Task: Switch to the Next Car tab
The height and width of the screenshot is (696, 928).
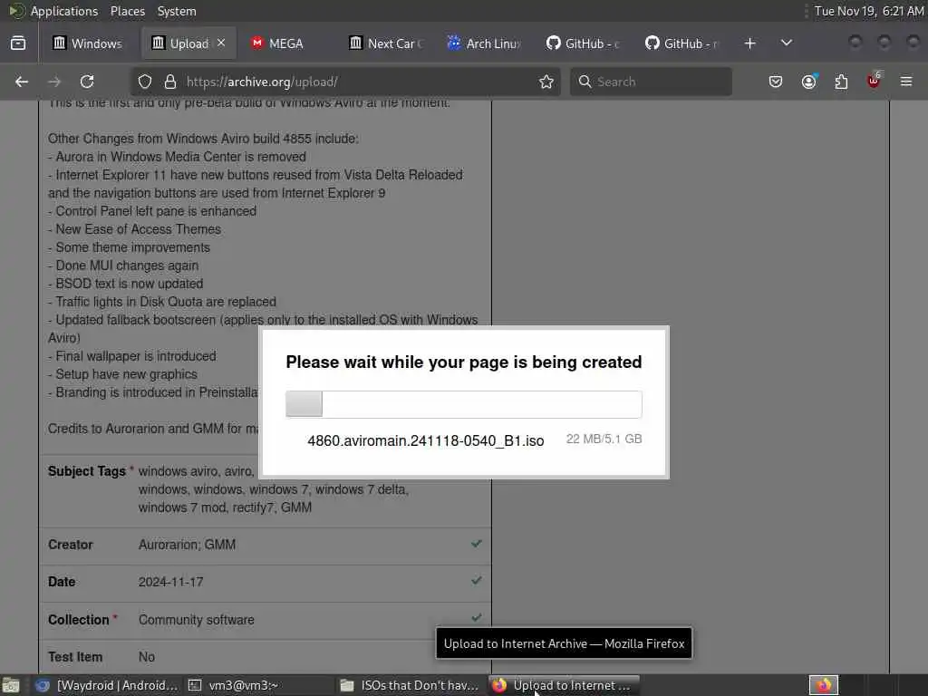Action: [386, 43]
